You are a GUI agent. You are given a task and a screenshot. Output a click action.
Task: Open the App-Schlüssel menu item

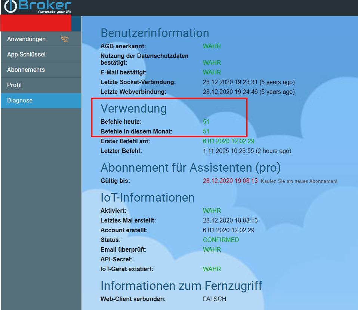[41, 55]
